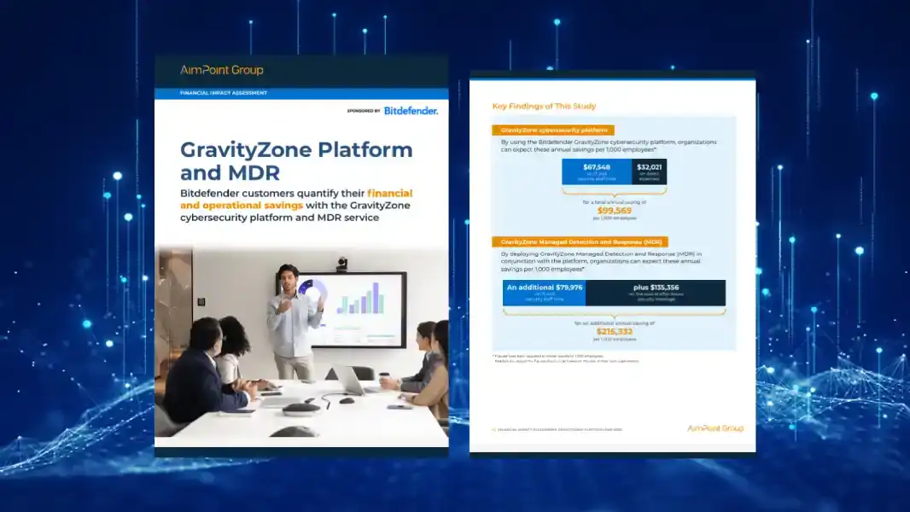
Task: Select the orange 'financial and operational savings' text
Action: [x=296, y=199]
